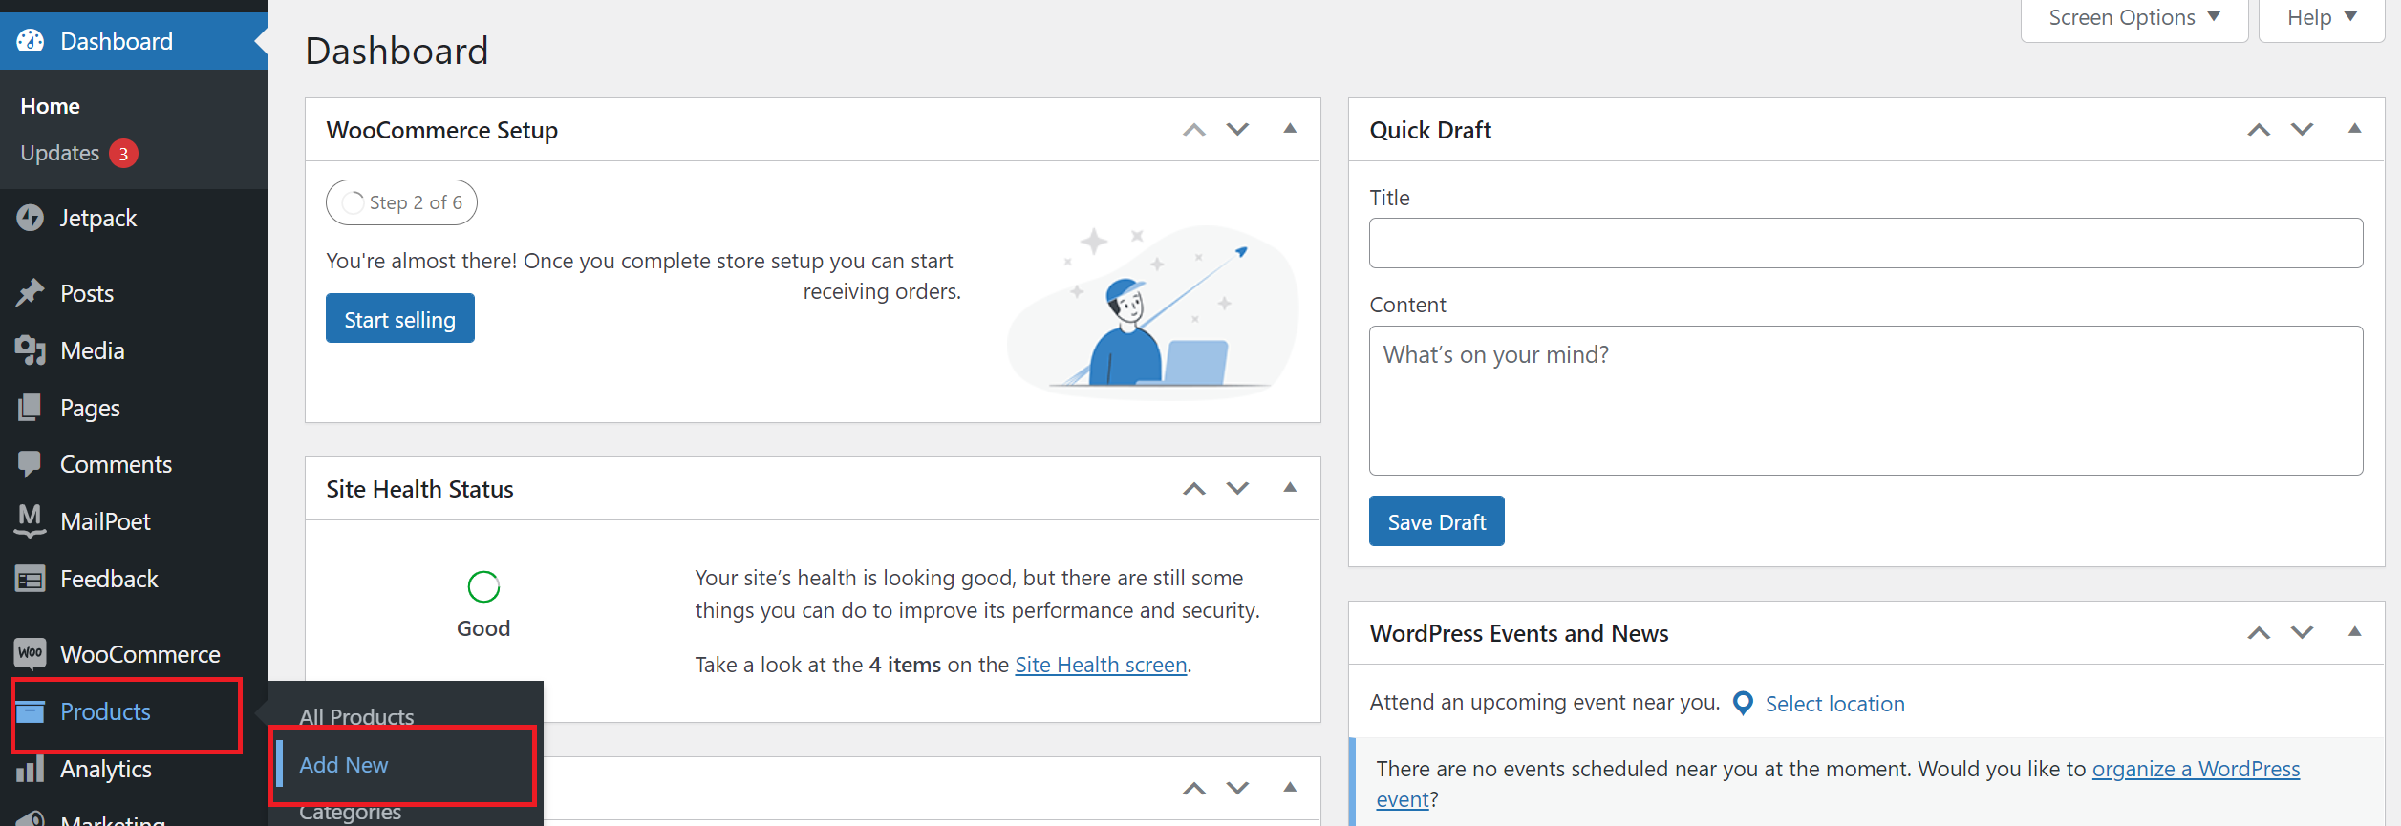Viewport: 2401px width, 826px height.
Task: Choose Add New in Products flyout
Action: pyautogui.click(x=344, y=765)
